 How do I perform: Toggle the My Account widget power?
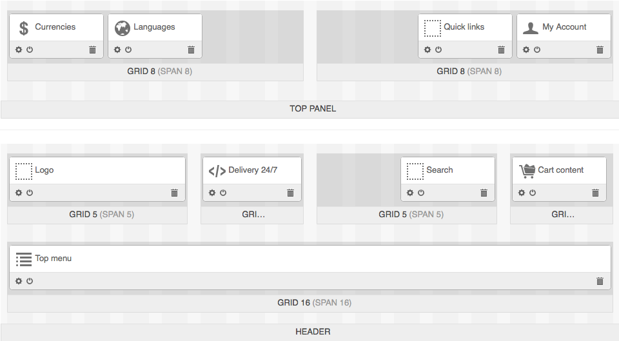pyautogui.click(x=537, y=50)
